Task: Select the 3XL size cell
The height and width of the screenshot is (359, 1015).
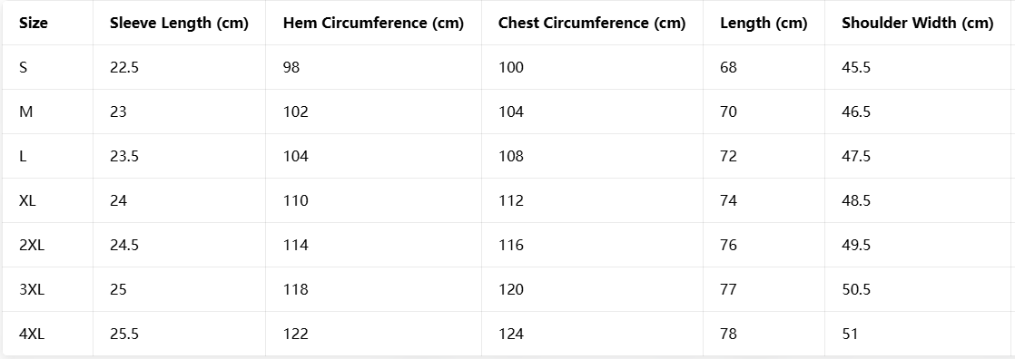Action: [x=32, y=290]
